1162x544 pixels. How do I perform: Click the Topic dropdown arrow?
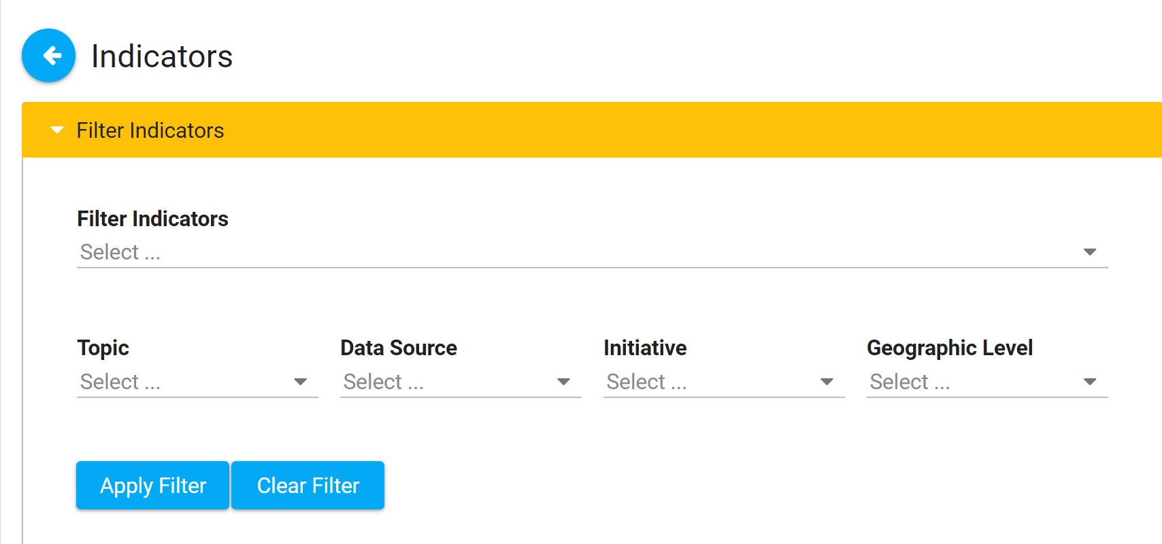tap(300, 382)
